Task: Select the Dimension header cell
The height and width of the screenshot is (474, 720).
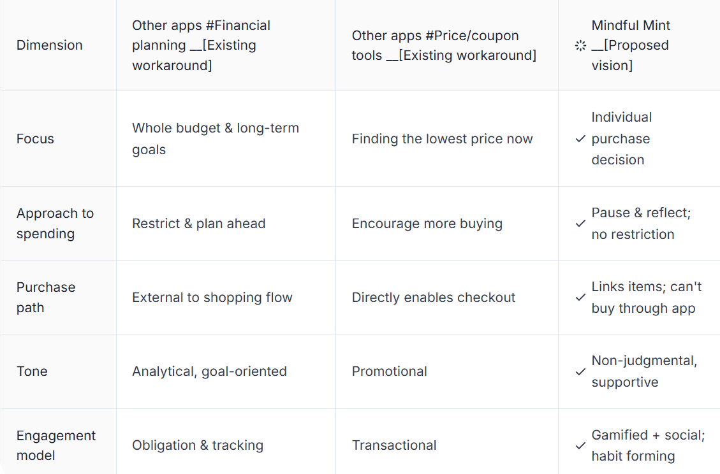Action: (x=58, y=45)
